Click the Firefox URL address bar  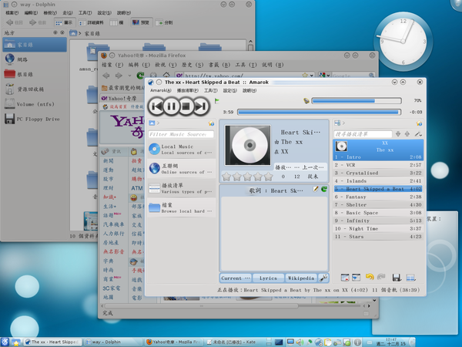[245, 76]
